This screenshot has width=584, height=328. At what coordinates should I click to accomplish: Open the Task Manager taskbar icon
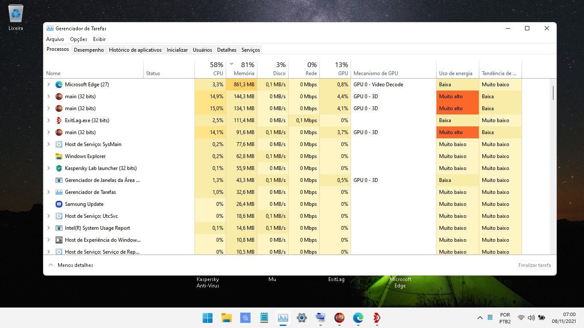[x=283, y=318]
